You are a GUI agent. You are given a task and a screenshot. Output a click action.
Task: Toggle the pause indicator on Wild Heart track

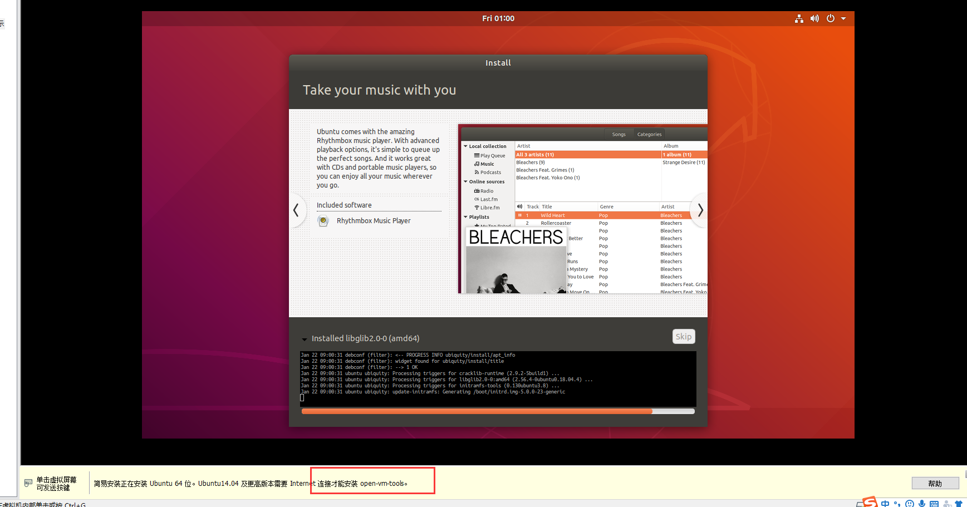tap(520, 215)
